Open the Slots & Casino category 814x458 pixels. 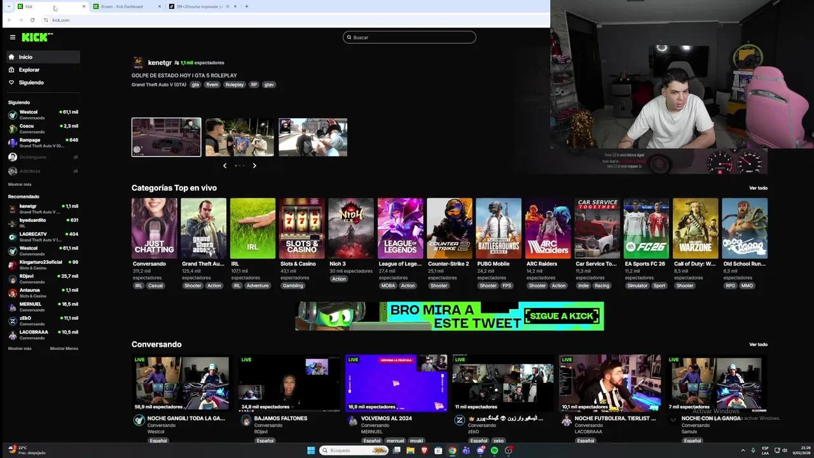coord(302,228)
